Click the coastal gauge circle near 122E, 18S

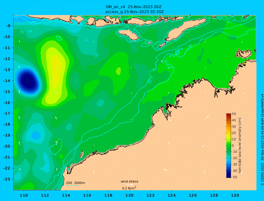(153, 124)
